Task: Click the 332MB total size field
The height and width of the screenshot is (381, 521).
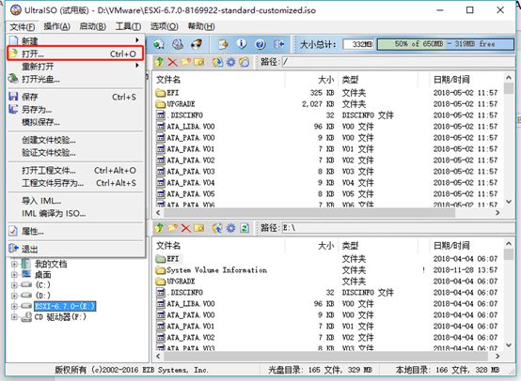Action: [x=359, y=44]
